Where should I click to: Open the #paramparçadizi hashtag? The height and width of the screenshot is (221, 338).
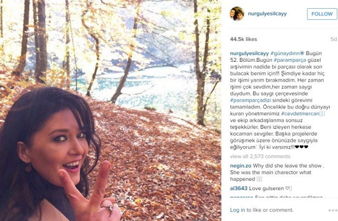pos(250,100)
